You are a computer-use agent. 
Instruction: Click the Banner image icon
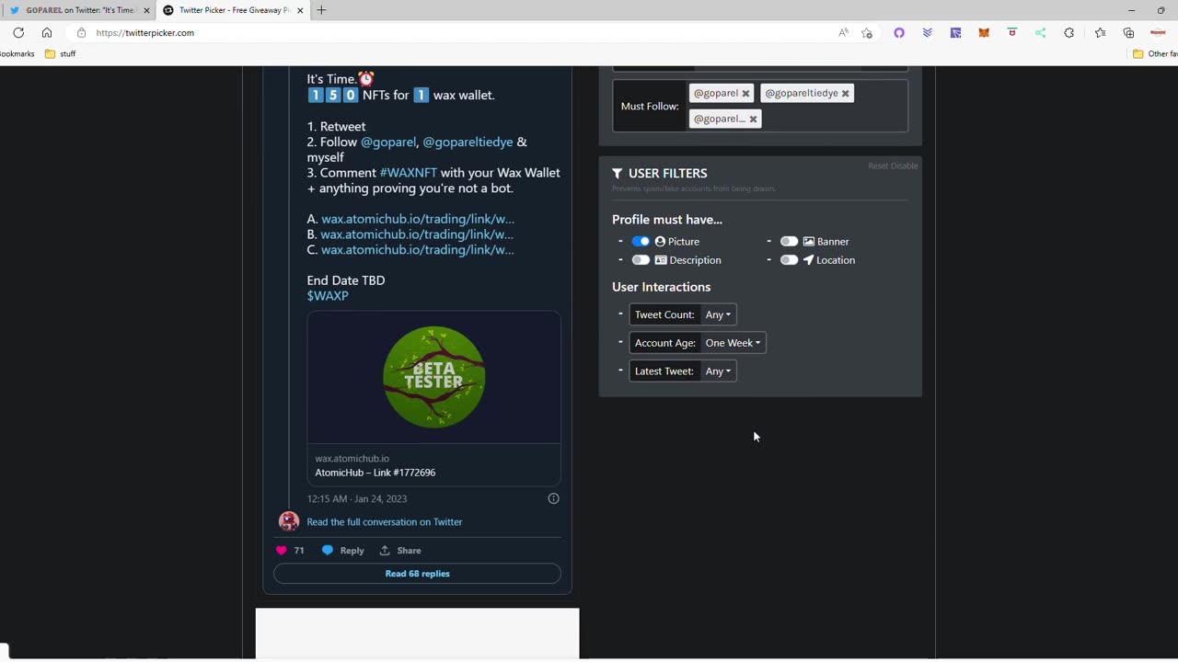tap(808, 241)
